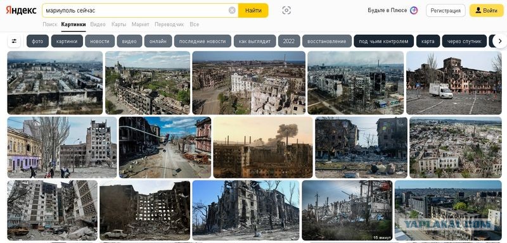
Task: Select the новости filter chip
Action: point(100,41)
